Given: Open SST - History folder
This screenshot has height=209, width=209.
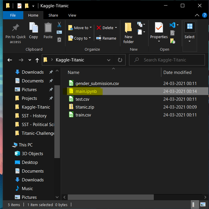Looking at the screenshot, I should (x=34, y=116).
